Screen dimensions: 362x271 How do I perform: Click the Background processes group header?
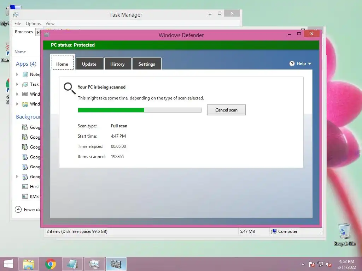pyautogui.click(x=28, y=116)
